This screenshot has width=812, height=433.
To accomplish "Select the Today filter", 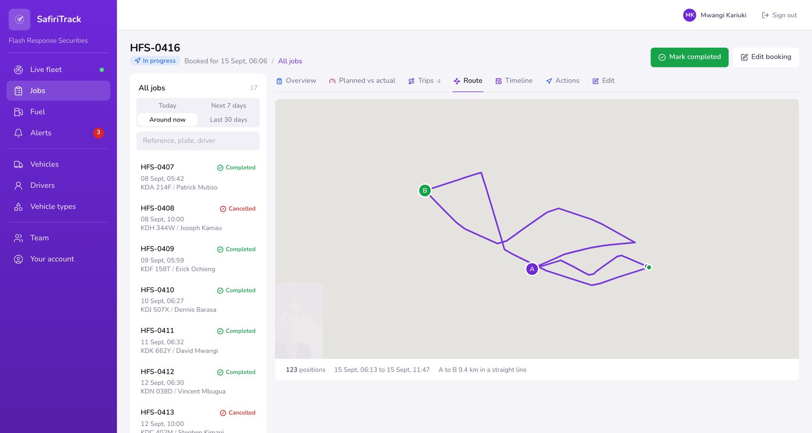I will [167, 106].
